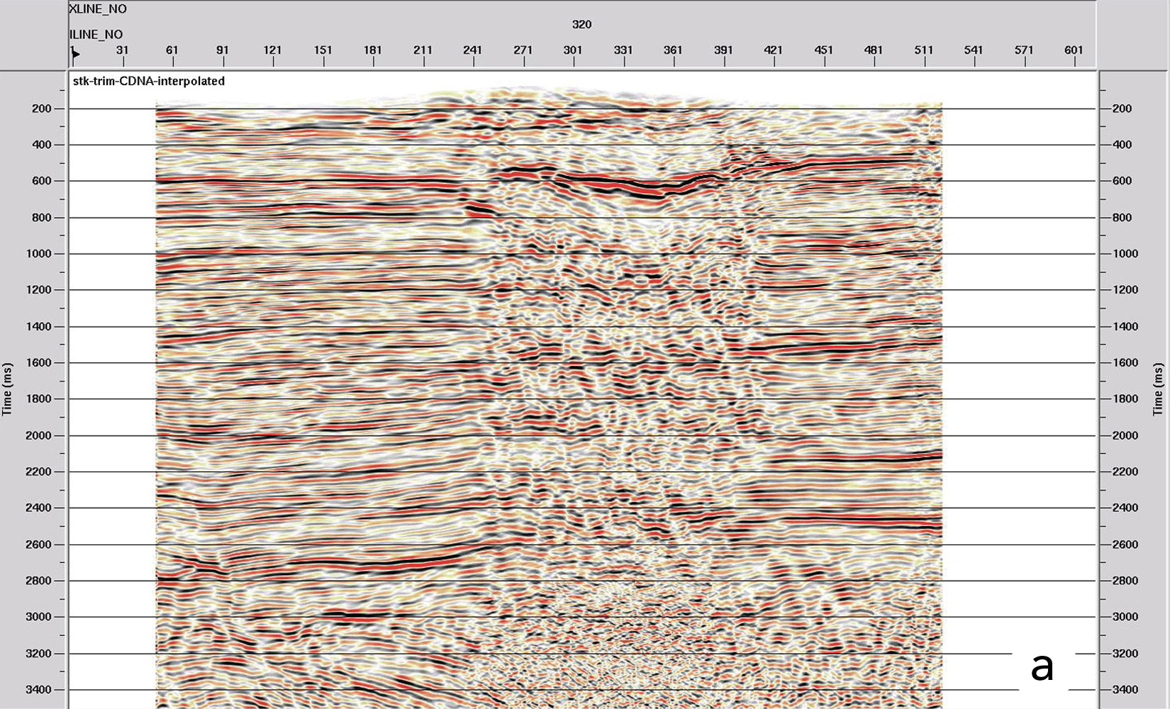
Task: Select the XLINE_NO header label
Action: point(98,9)
